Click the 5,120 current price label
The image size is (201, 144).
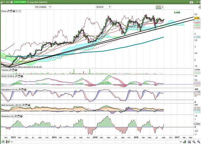(x=197, y=18)
